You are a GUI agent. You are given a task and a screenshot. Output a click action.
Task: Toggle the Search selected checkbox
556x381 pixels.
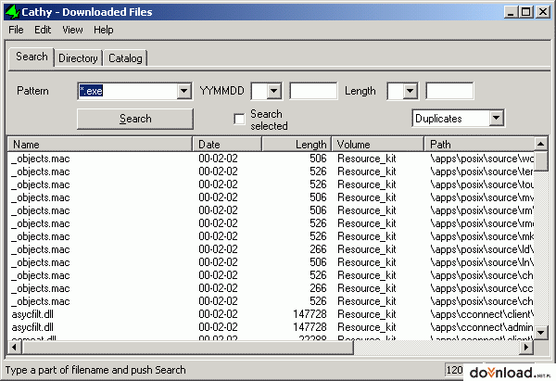point(239,120)
